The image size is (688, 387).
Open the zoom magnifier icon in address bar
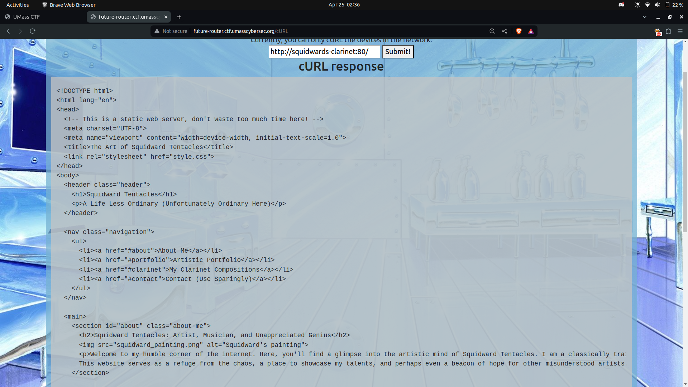(x=492, y=31)
